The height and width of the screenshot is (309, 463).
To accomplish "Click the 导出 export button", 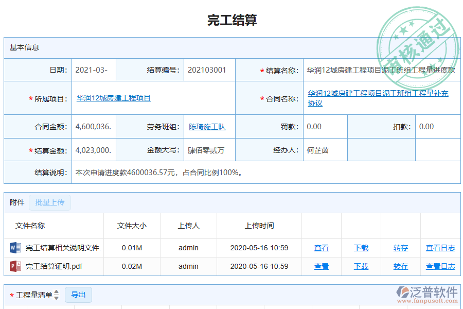I will point(78,295).
